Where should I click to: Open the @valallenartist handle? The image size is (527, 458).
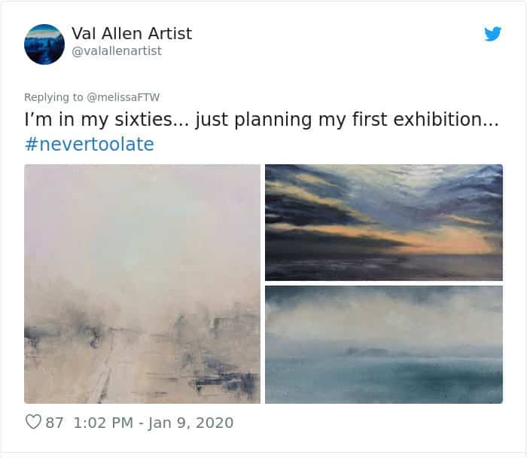(116, 51)
